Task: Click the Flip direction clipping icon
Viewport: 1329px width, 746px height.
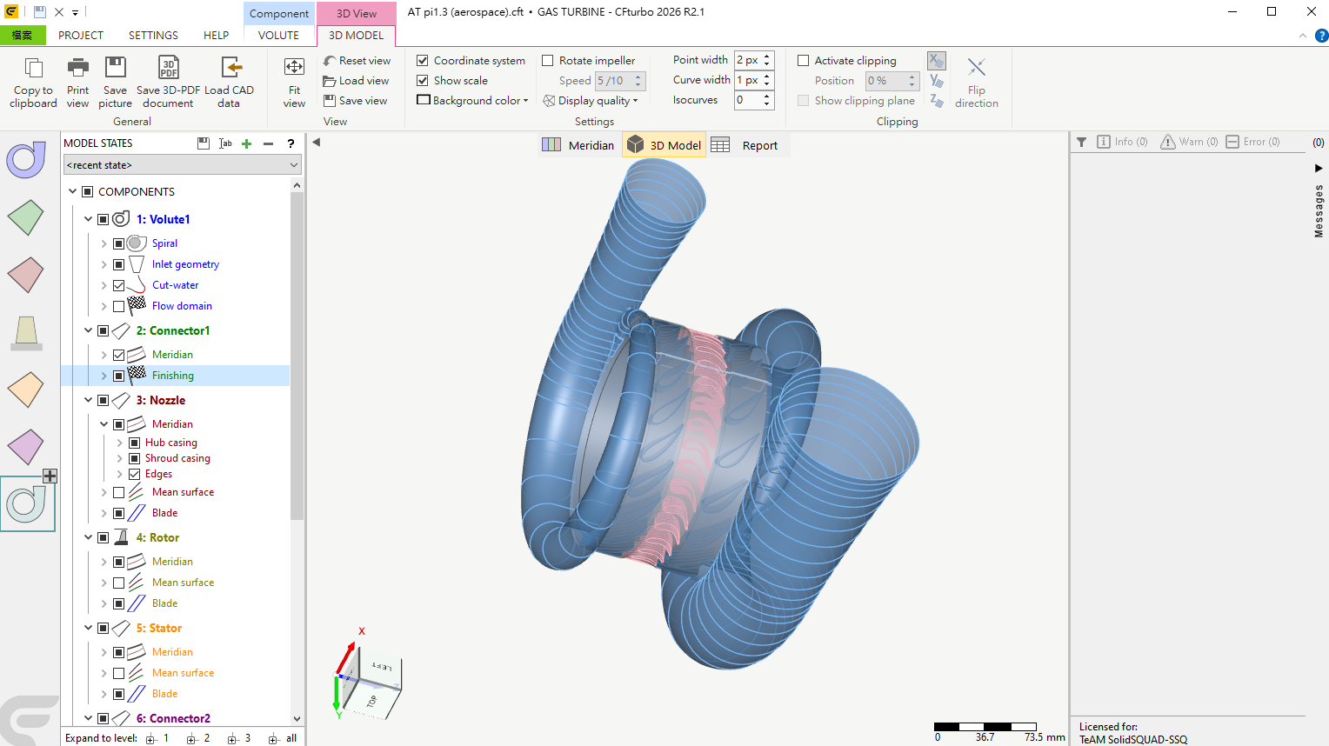Action: coord(977,68)
